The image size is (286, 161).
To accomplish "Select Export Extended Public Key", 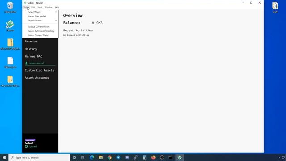I will tap(40, 31).
